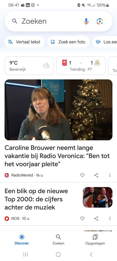Viewport: 117px width, 261px height.
Task: Tap the Android back navigation button
Action: (x=91, y=254)
